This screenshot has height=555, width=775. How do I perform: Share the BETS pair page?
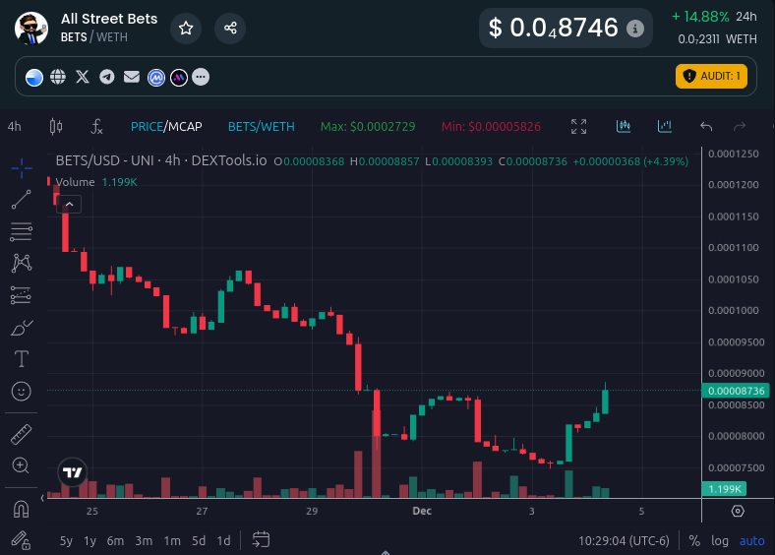(x=230, y=29)
